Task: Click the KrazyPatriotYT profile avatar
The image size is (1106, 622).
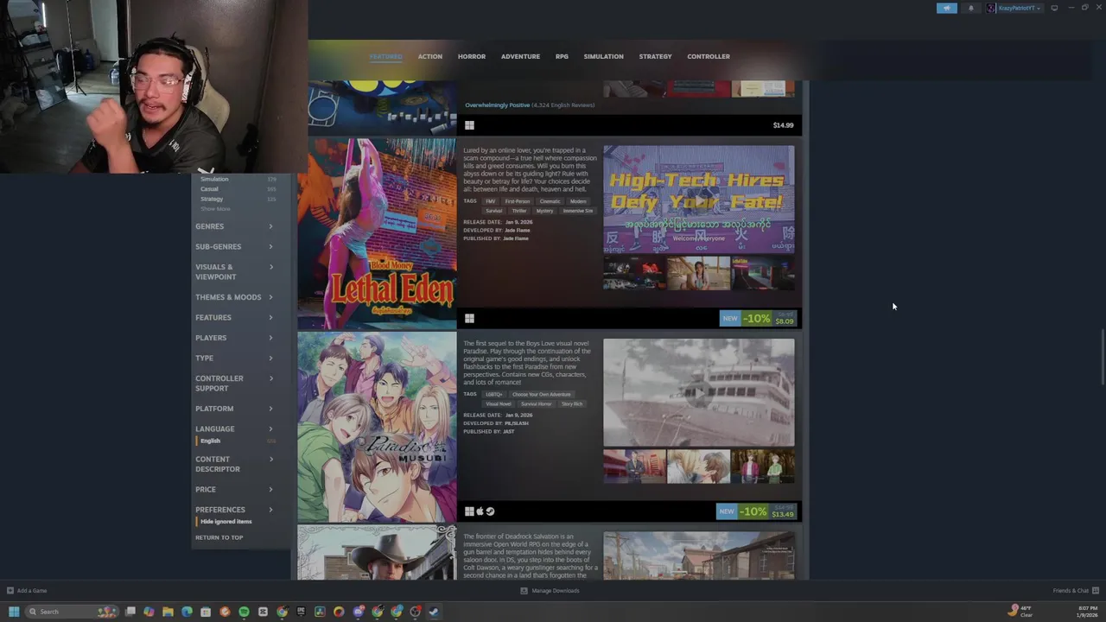Action: pos(991,8)
